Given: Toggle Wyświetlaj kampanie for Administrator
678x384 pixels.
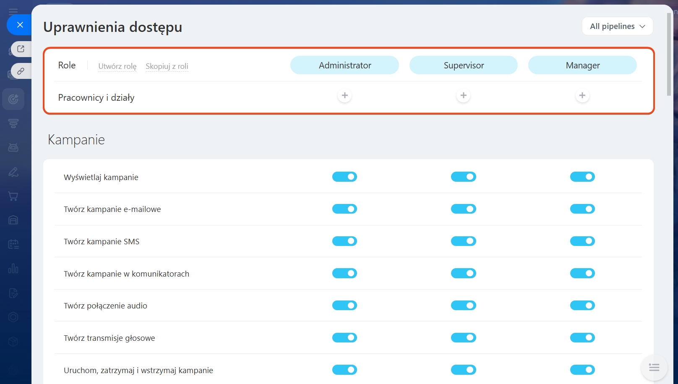Looking at the screenshot, I should coord(344,177).
